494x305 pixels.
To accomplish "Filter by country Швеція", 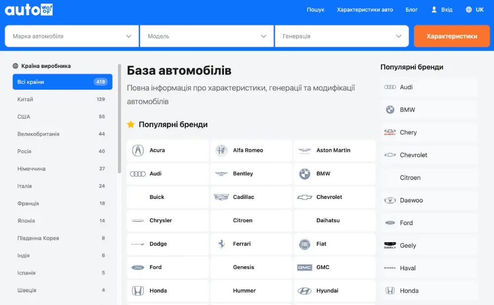I will 62,290.
